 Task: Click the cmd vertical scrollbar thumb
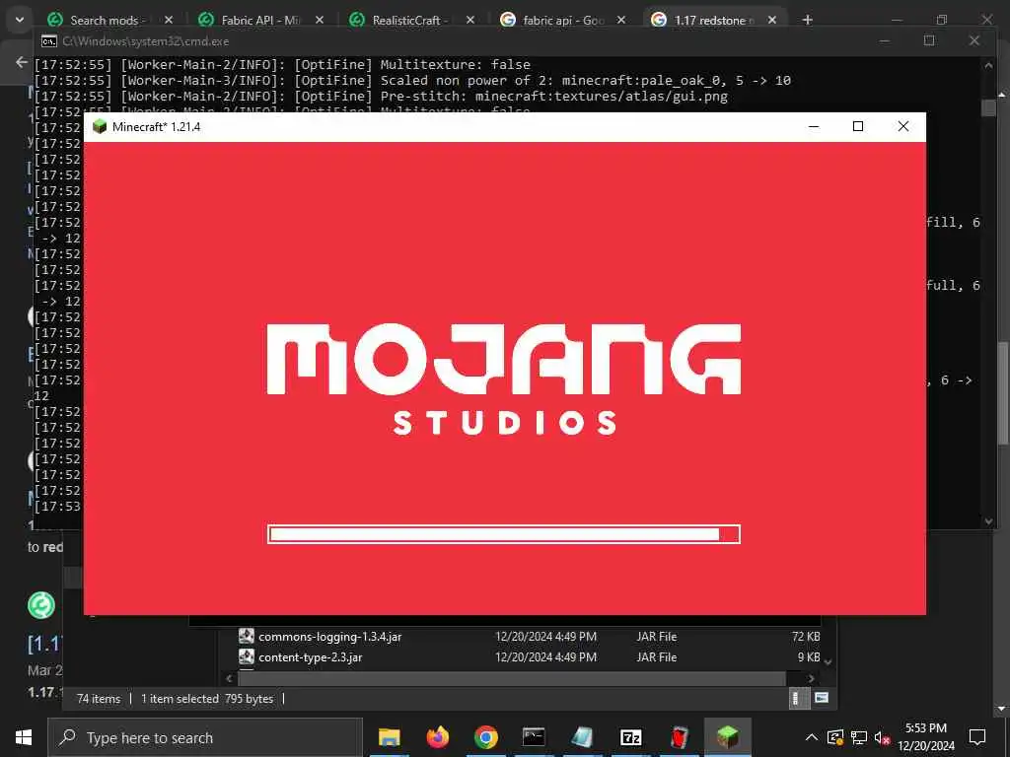tap(988, 108)
